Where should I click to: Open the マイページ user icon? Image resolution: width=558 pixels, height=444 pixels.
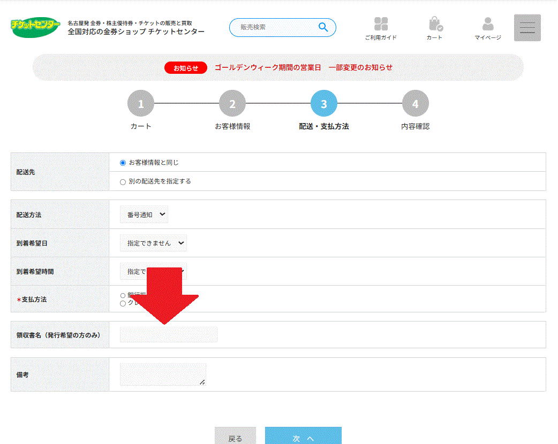(x=488, y=28)
